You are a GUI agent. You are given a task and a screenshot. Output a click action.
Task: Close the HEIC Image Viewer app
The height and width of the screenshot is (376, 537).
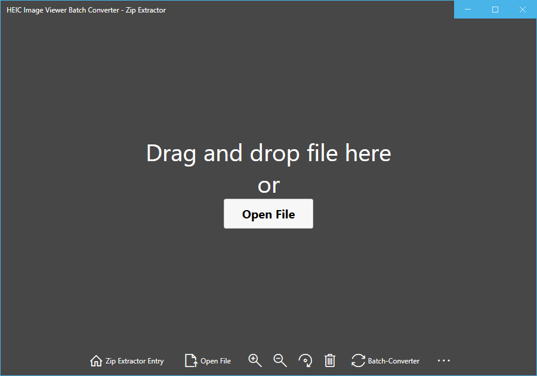click(523, 10)
